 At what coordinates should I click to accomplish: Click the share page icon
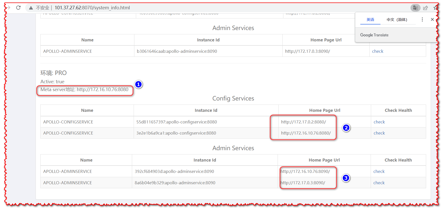(426, 8)
